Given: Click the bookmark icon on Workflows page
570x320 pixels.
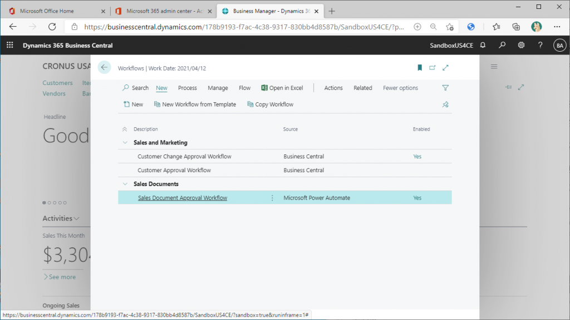Looking at the screenshot, I should [420, 68].
